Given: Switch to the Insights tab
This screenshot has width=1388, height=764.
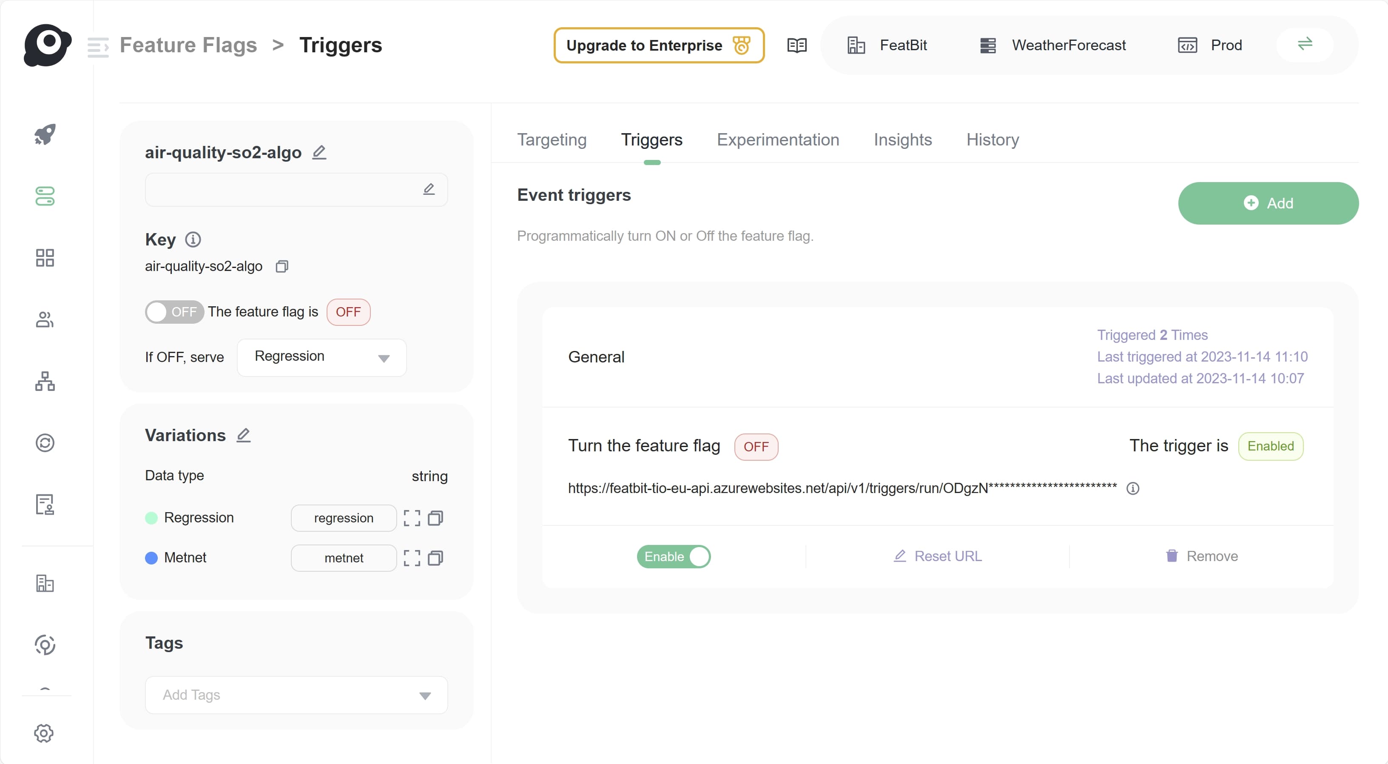Looking at the screenshot, I should tap(902, 140).
